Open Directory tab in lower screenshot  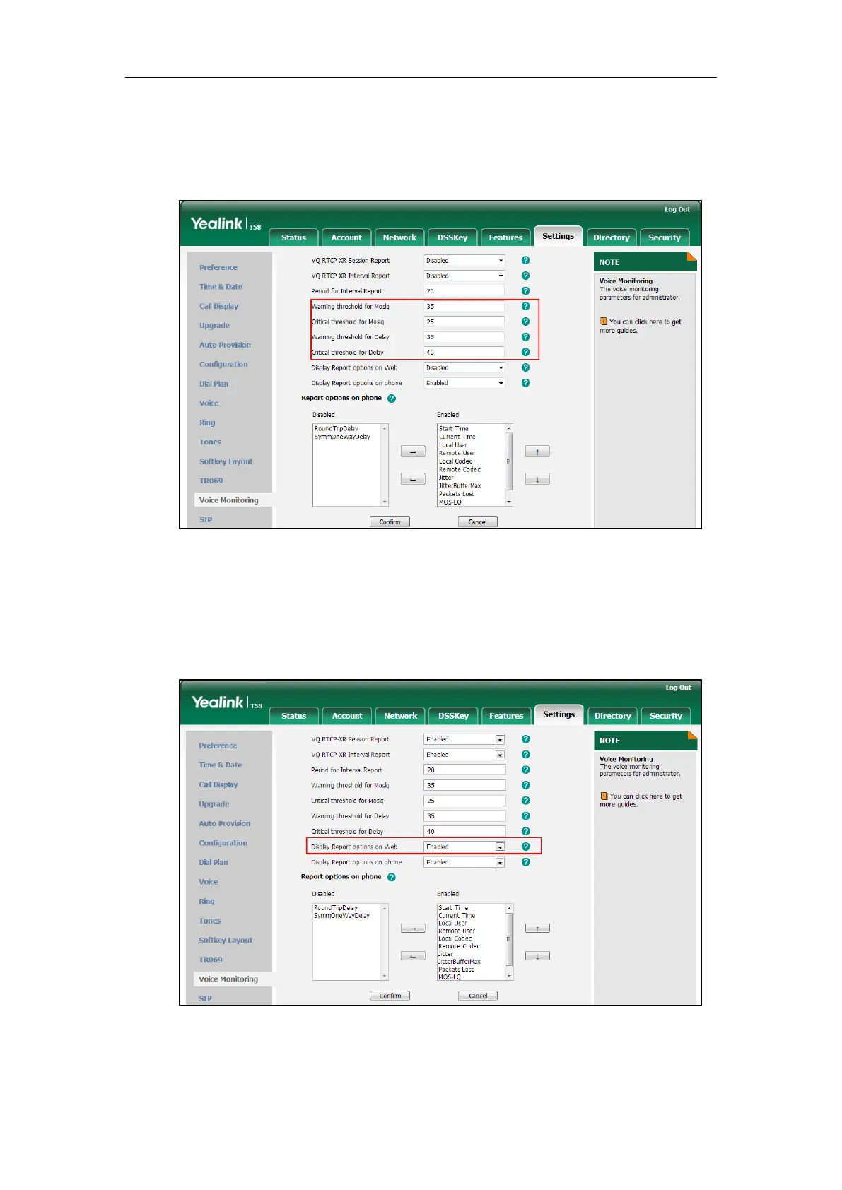click(x=613, y=716)
